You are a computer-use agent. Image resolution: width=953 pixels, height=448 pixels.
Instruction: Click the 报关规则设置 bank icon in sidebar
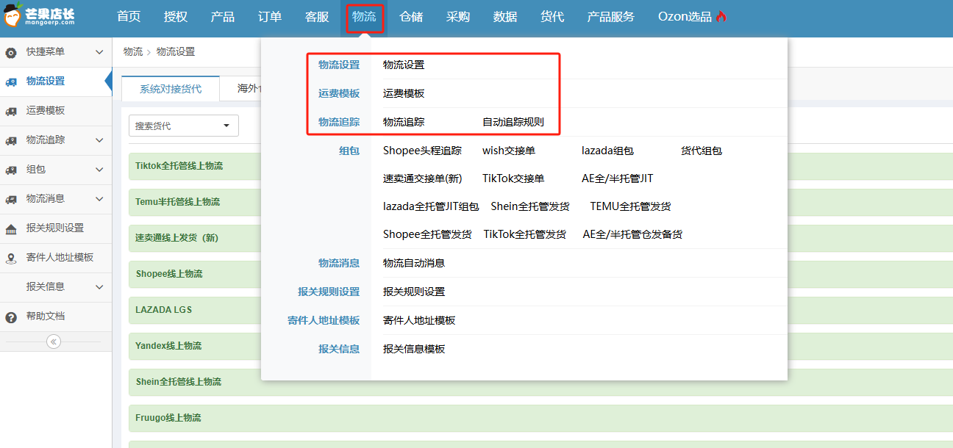(x=11, y=228)
